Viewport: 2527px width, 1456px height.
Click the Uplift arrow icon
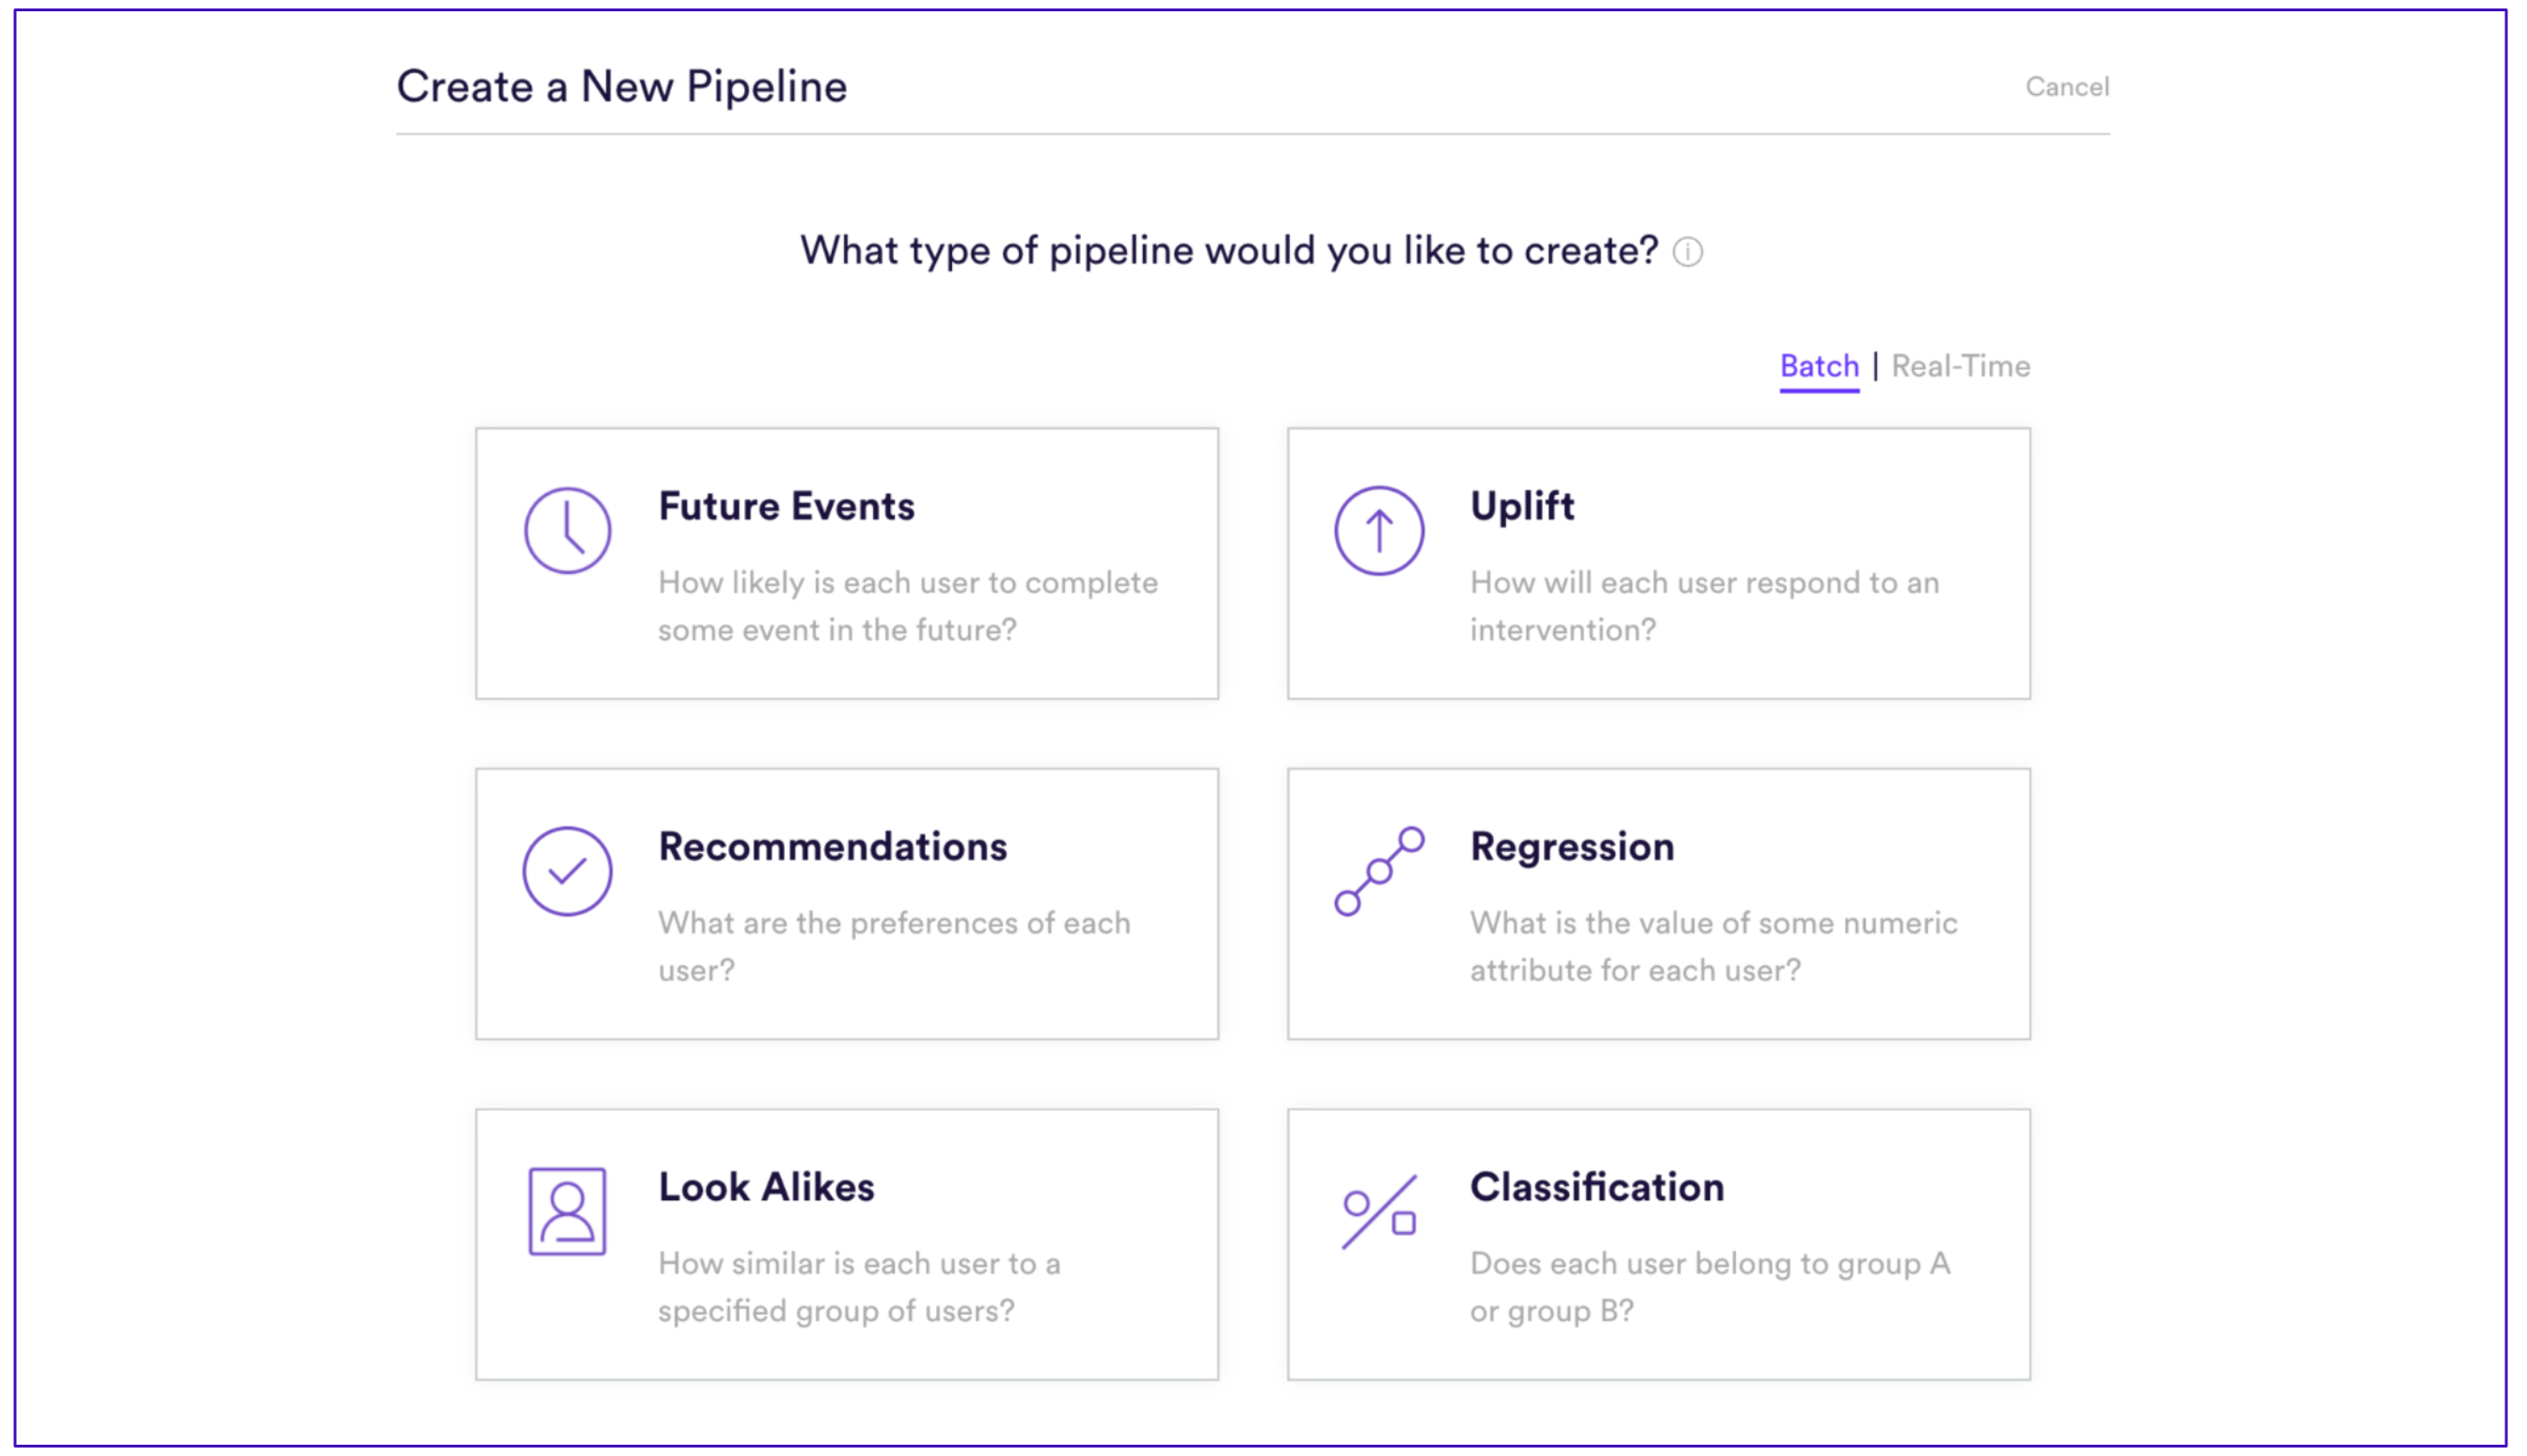[1379, 531]
